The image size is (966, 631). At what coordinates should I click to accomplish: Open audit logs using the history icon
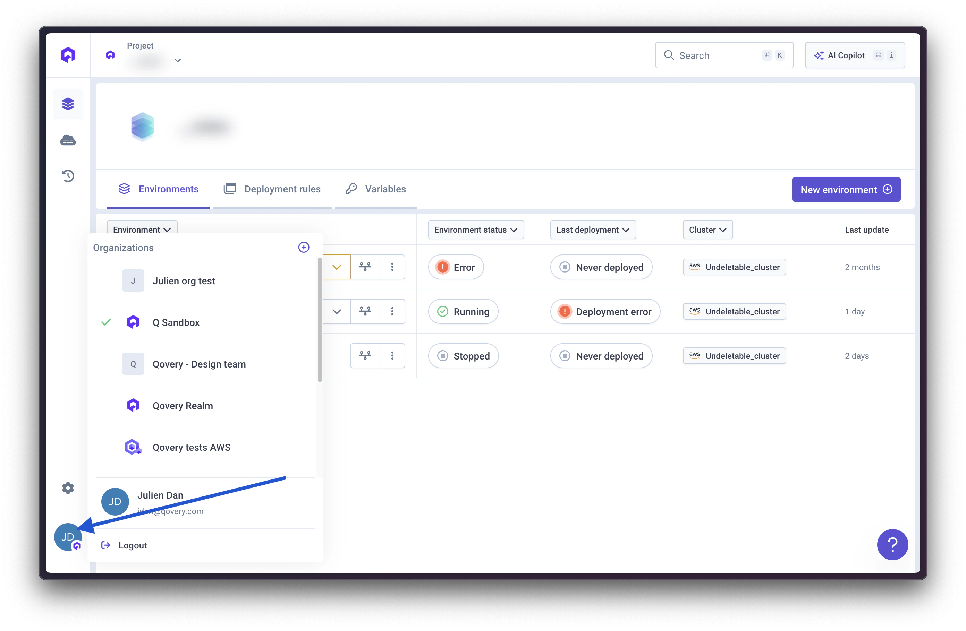tap(68, 175)
